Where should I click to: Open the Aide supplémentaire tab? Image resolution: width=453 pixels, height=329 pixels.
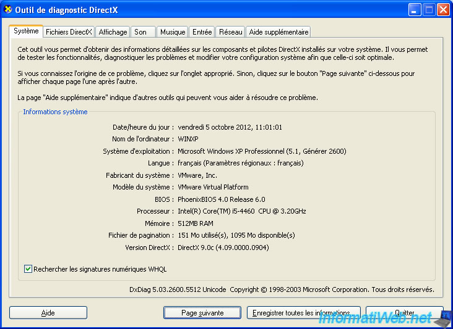point(278,32)
